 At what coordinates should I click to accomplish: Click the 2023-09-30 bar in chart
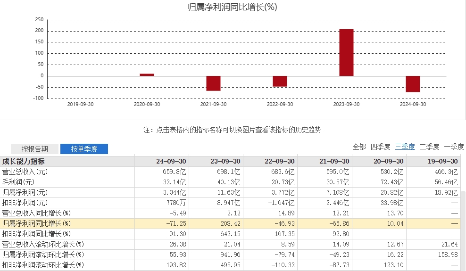point(346,52)
